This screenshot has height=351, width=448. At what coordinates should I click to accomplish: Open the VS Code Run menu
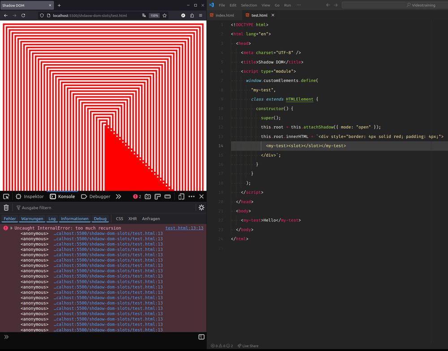[x=288, y=5]
